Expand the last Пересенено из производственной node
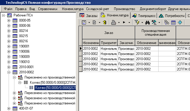Screen dimensions: 190x111 [14, 104]
